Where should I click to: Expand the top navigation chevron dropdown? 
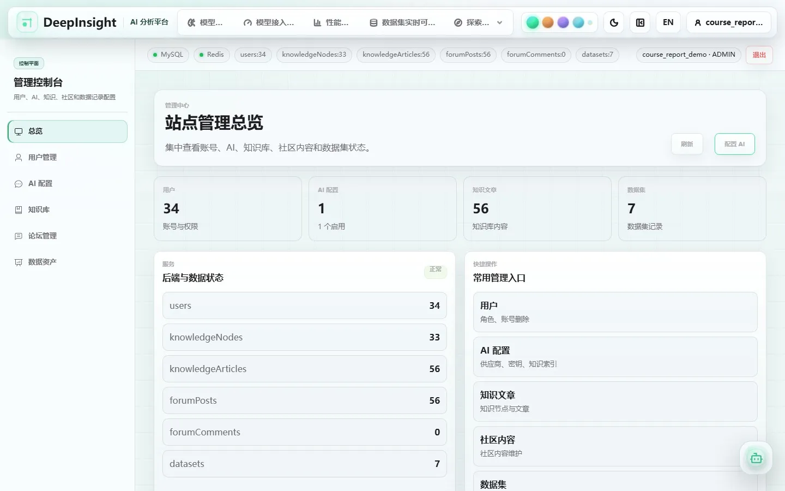coord(500,22)
